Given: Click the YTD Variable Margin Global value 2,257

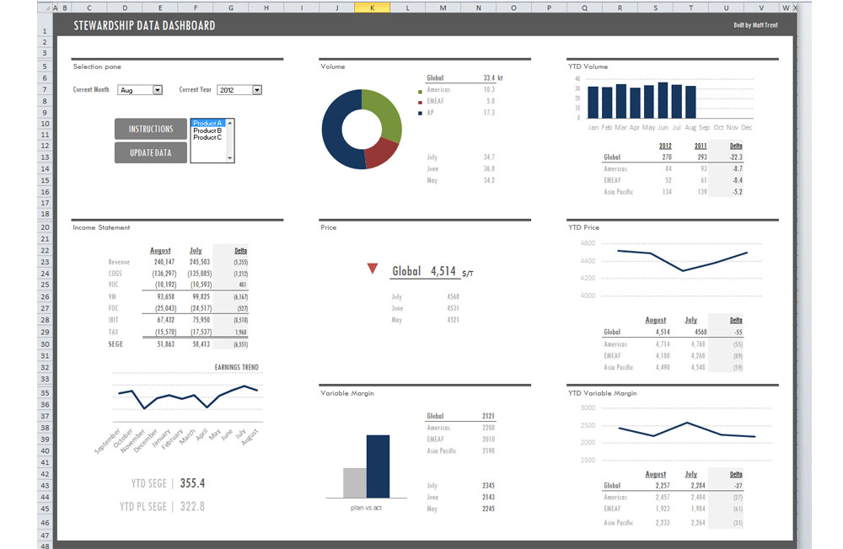Looking at the screenshot, I should click(663, 486).
